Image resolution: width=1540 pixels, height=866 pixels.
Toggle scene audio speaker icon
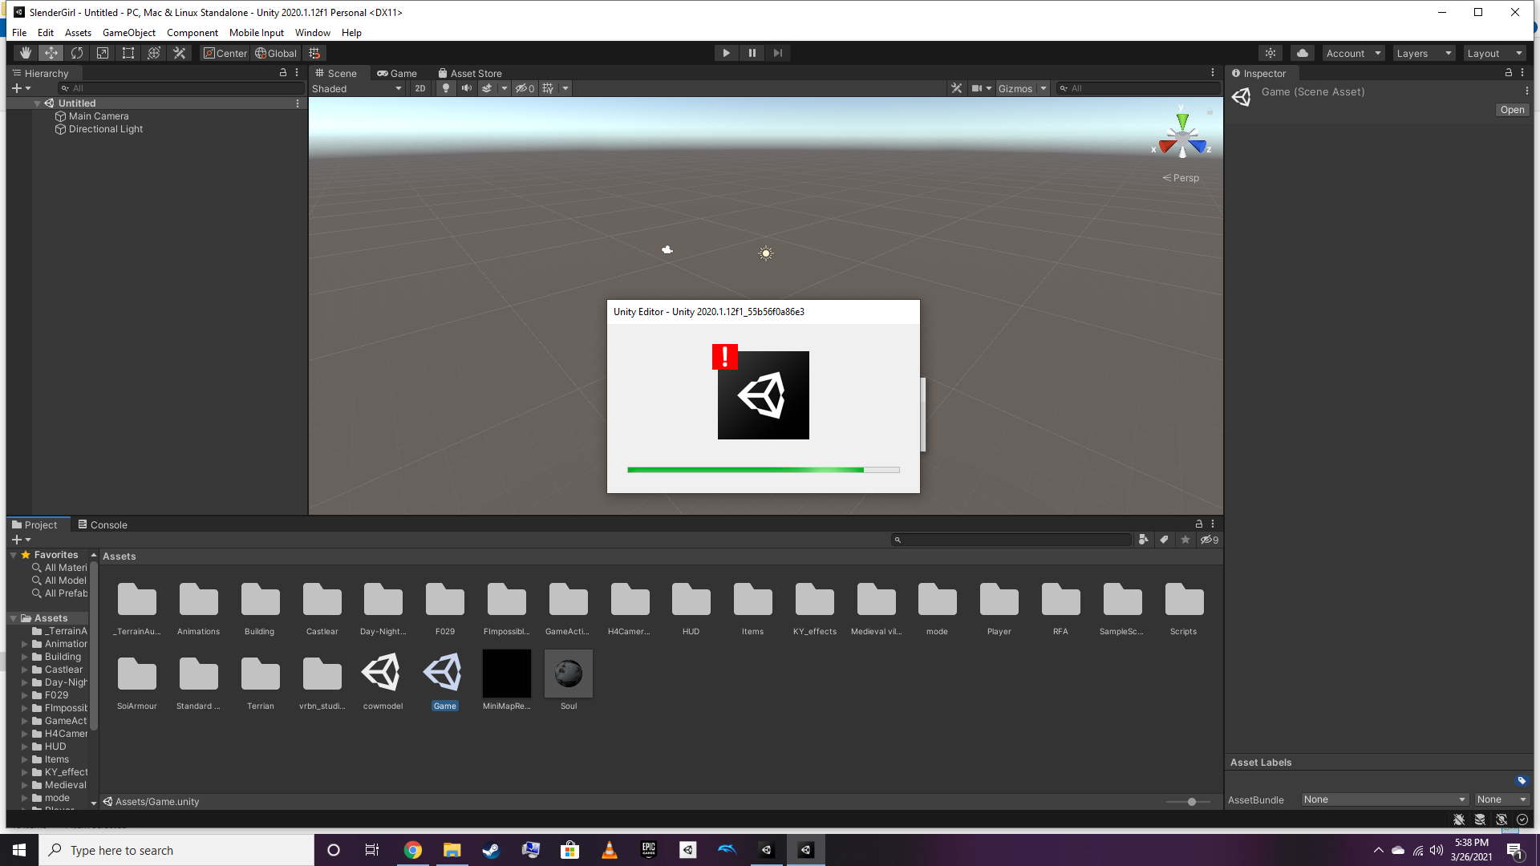pos(466,88)
